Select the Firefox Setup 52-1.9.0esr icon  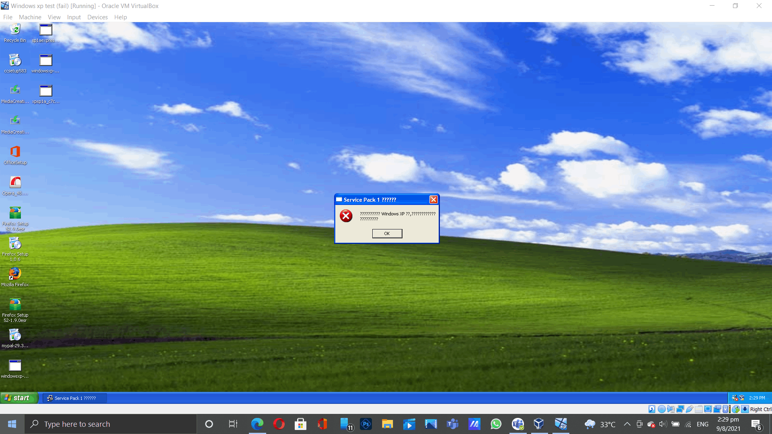coord(15,310)
